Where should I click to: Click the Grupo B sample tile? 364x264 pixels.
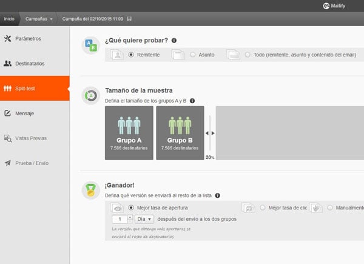point(180,133)
